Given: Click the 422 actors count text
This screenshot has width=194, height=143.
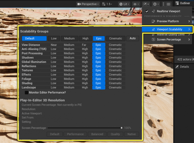Looking at the screenshot, I should click(x=186, y=59).
